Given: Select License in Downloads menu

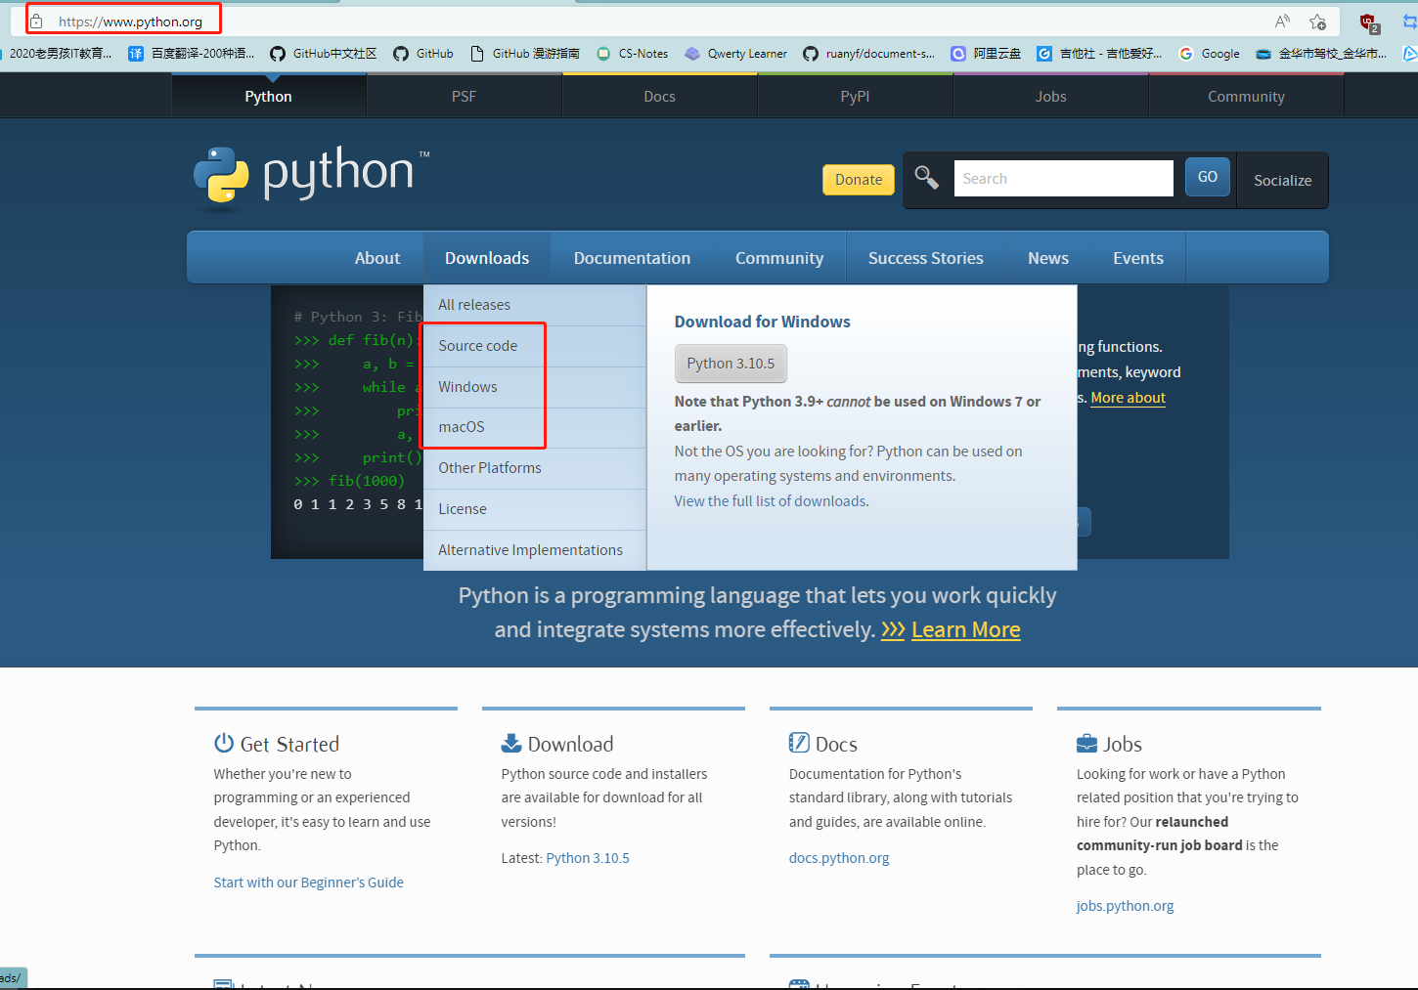Looking at the screenshot, I should pyautogui.click(x=535, y=509).
